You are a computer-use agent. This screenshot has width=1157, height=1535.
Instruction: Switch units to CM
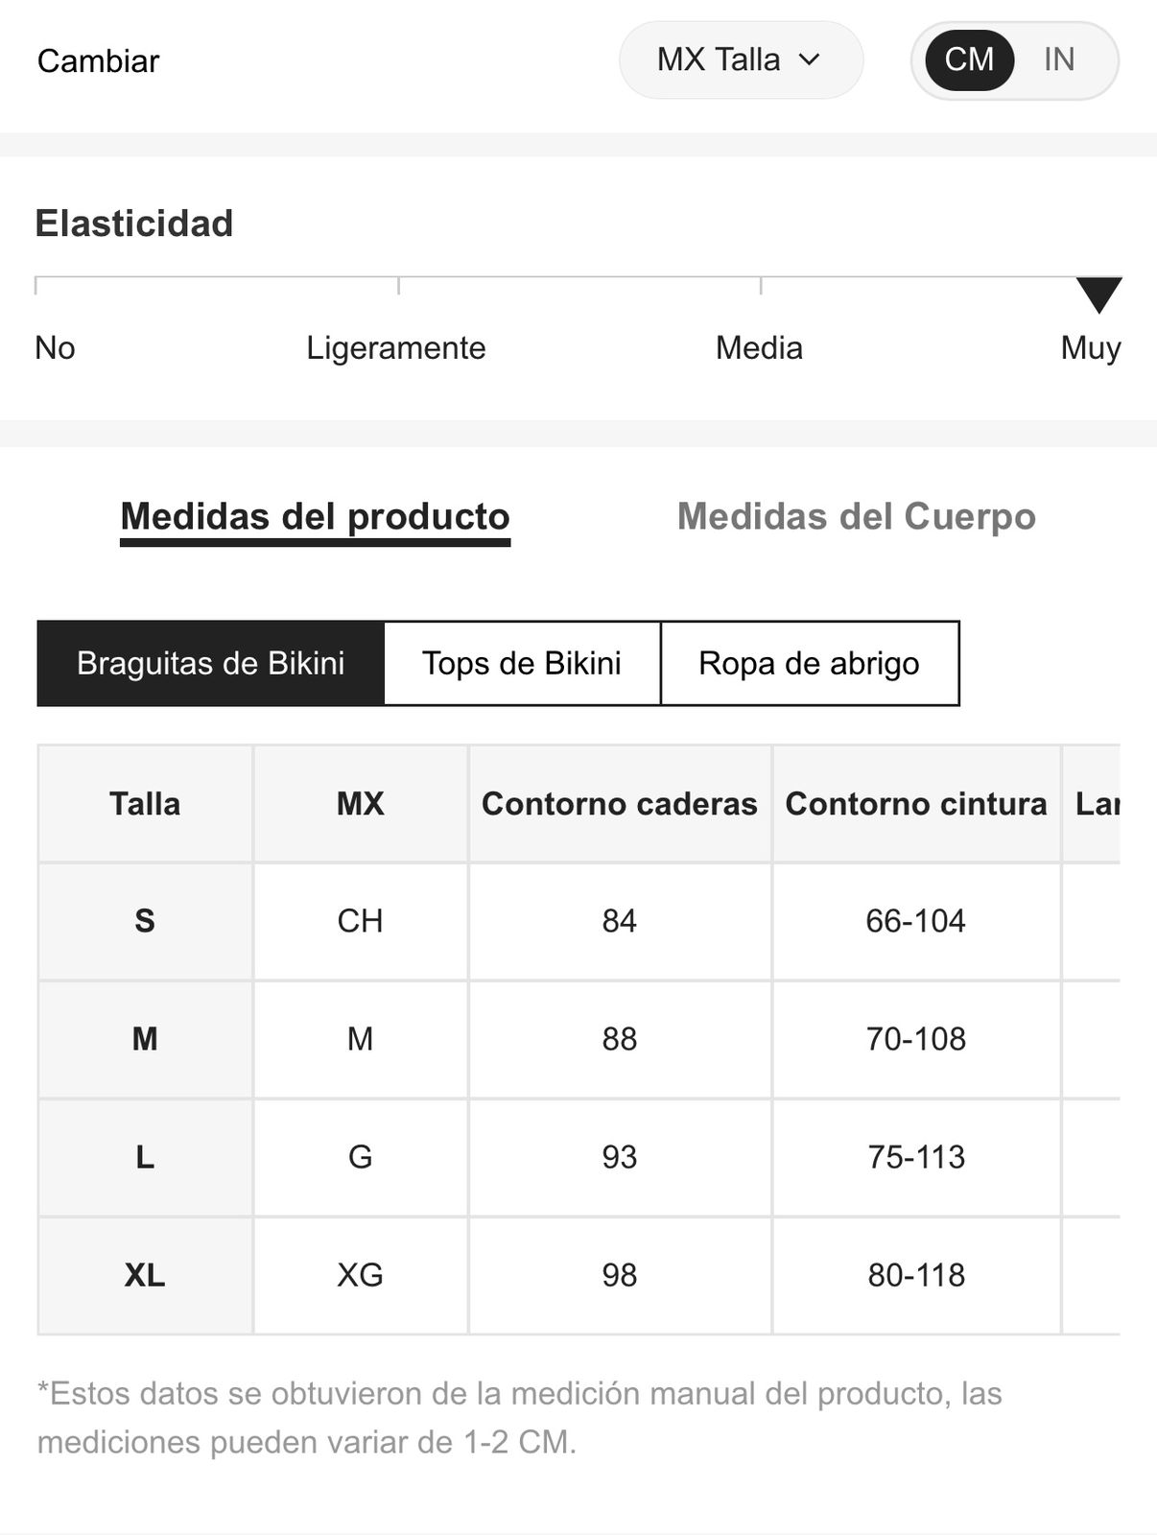tap(969, 59)
